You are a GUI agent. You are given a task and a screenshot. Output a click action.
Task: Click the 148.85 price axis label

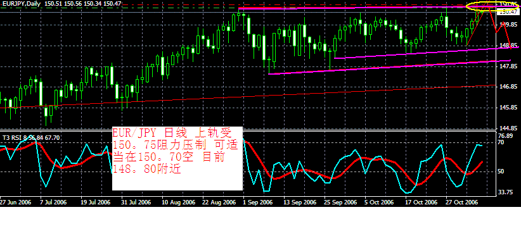click(x=508, y=46)
